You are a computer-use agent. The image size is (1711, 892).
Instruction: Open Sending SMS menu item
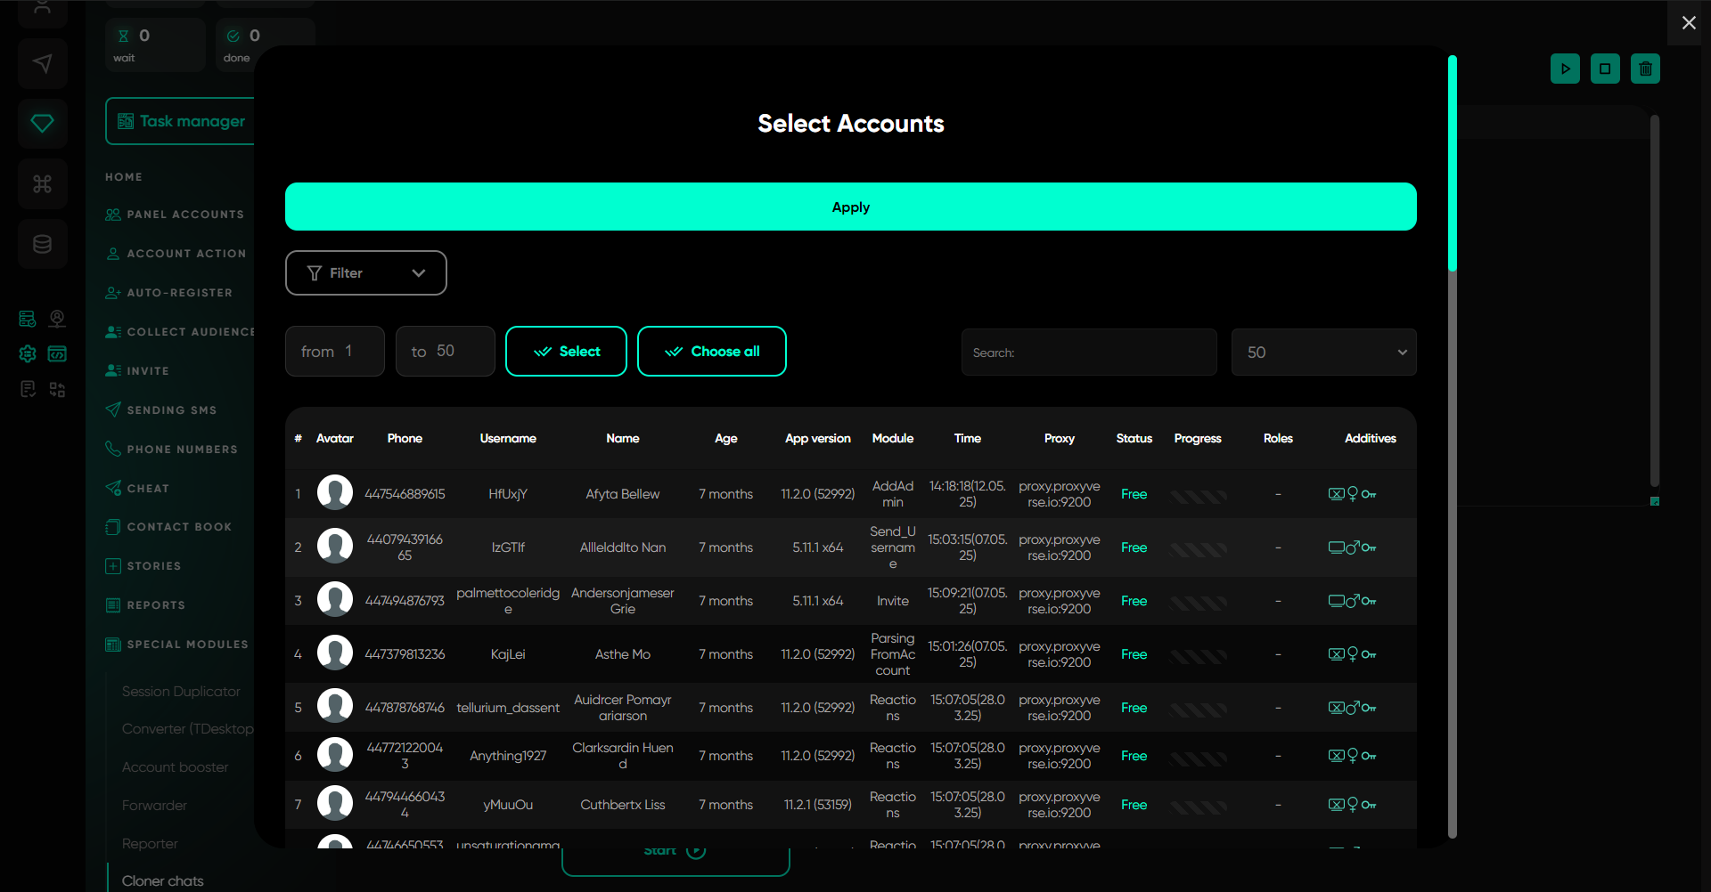tap(171, 410)
